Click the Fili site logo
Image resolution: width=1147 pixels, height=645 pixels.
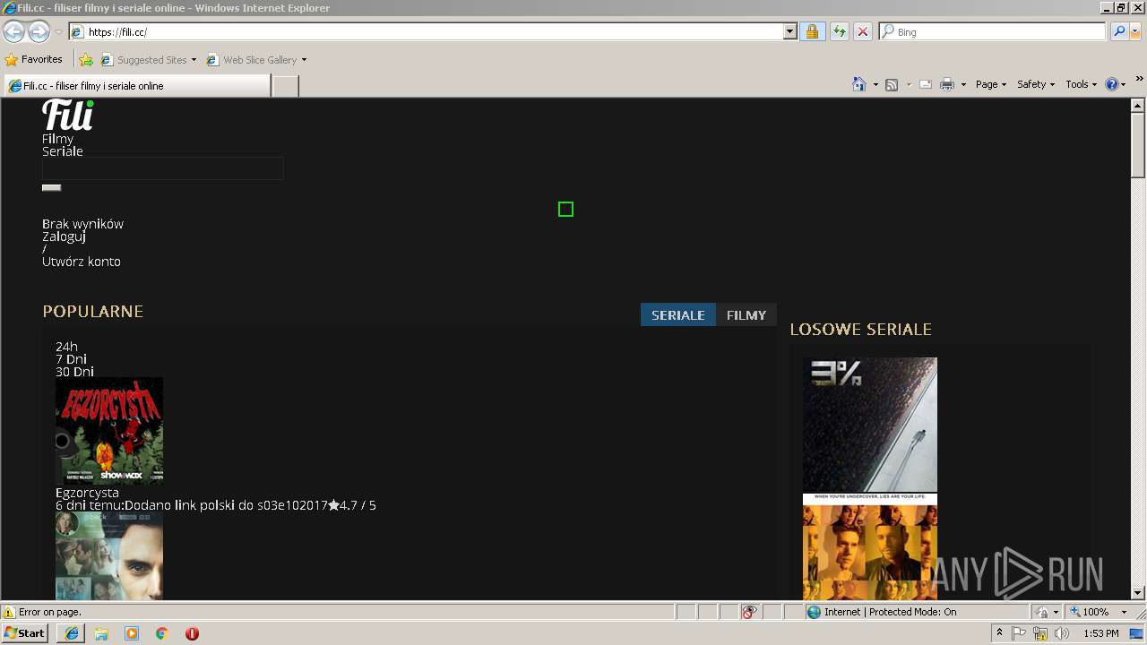pos(68,115)
